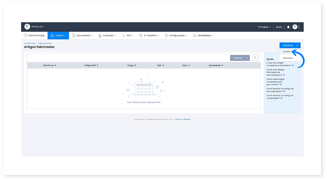This screenshot has height=181, width=327.
Task: Open 'O que são artigos compostos e fabricados?' help
Action: 279,64
